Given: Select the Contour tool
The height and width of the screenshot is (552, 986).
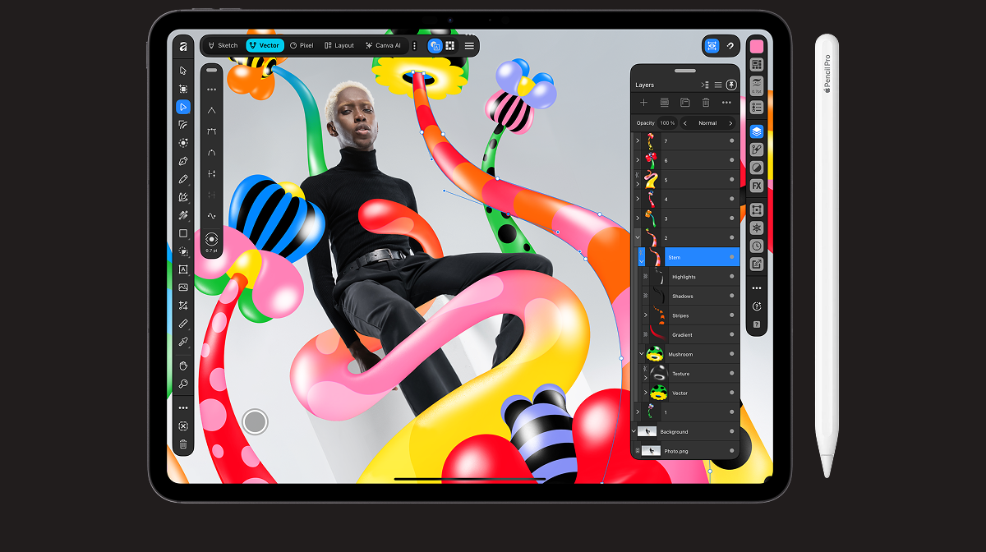Looking at the screenshot, I should [183, 125].
